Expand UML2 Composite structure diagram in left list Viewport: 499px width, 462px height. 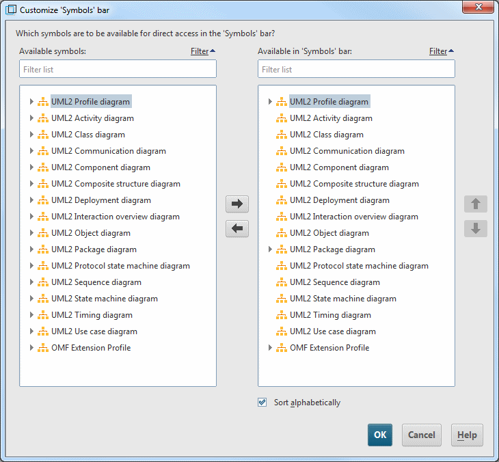pyautogui.click(x=31, y=184)
